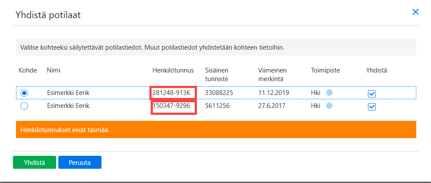Click the orange Henkilötunnukset eivät täsmää warning
Viewport: 431px width, 183px height.
pos(216,129)
